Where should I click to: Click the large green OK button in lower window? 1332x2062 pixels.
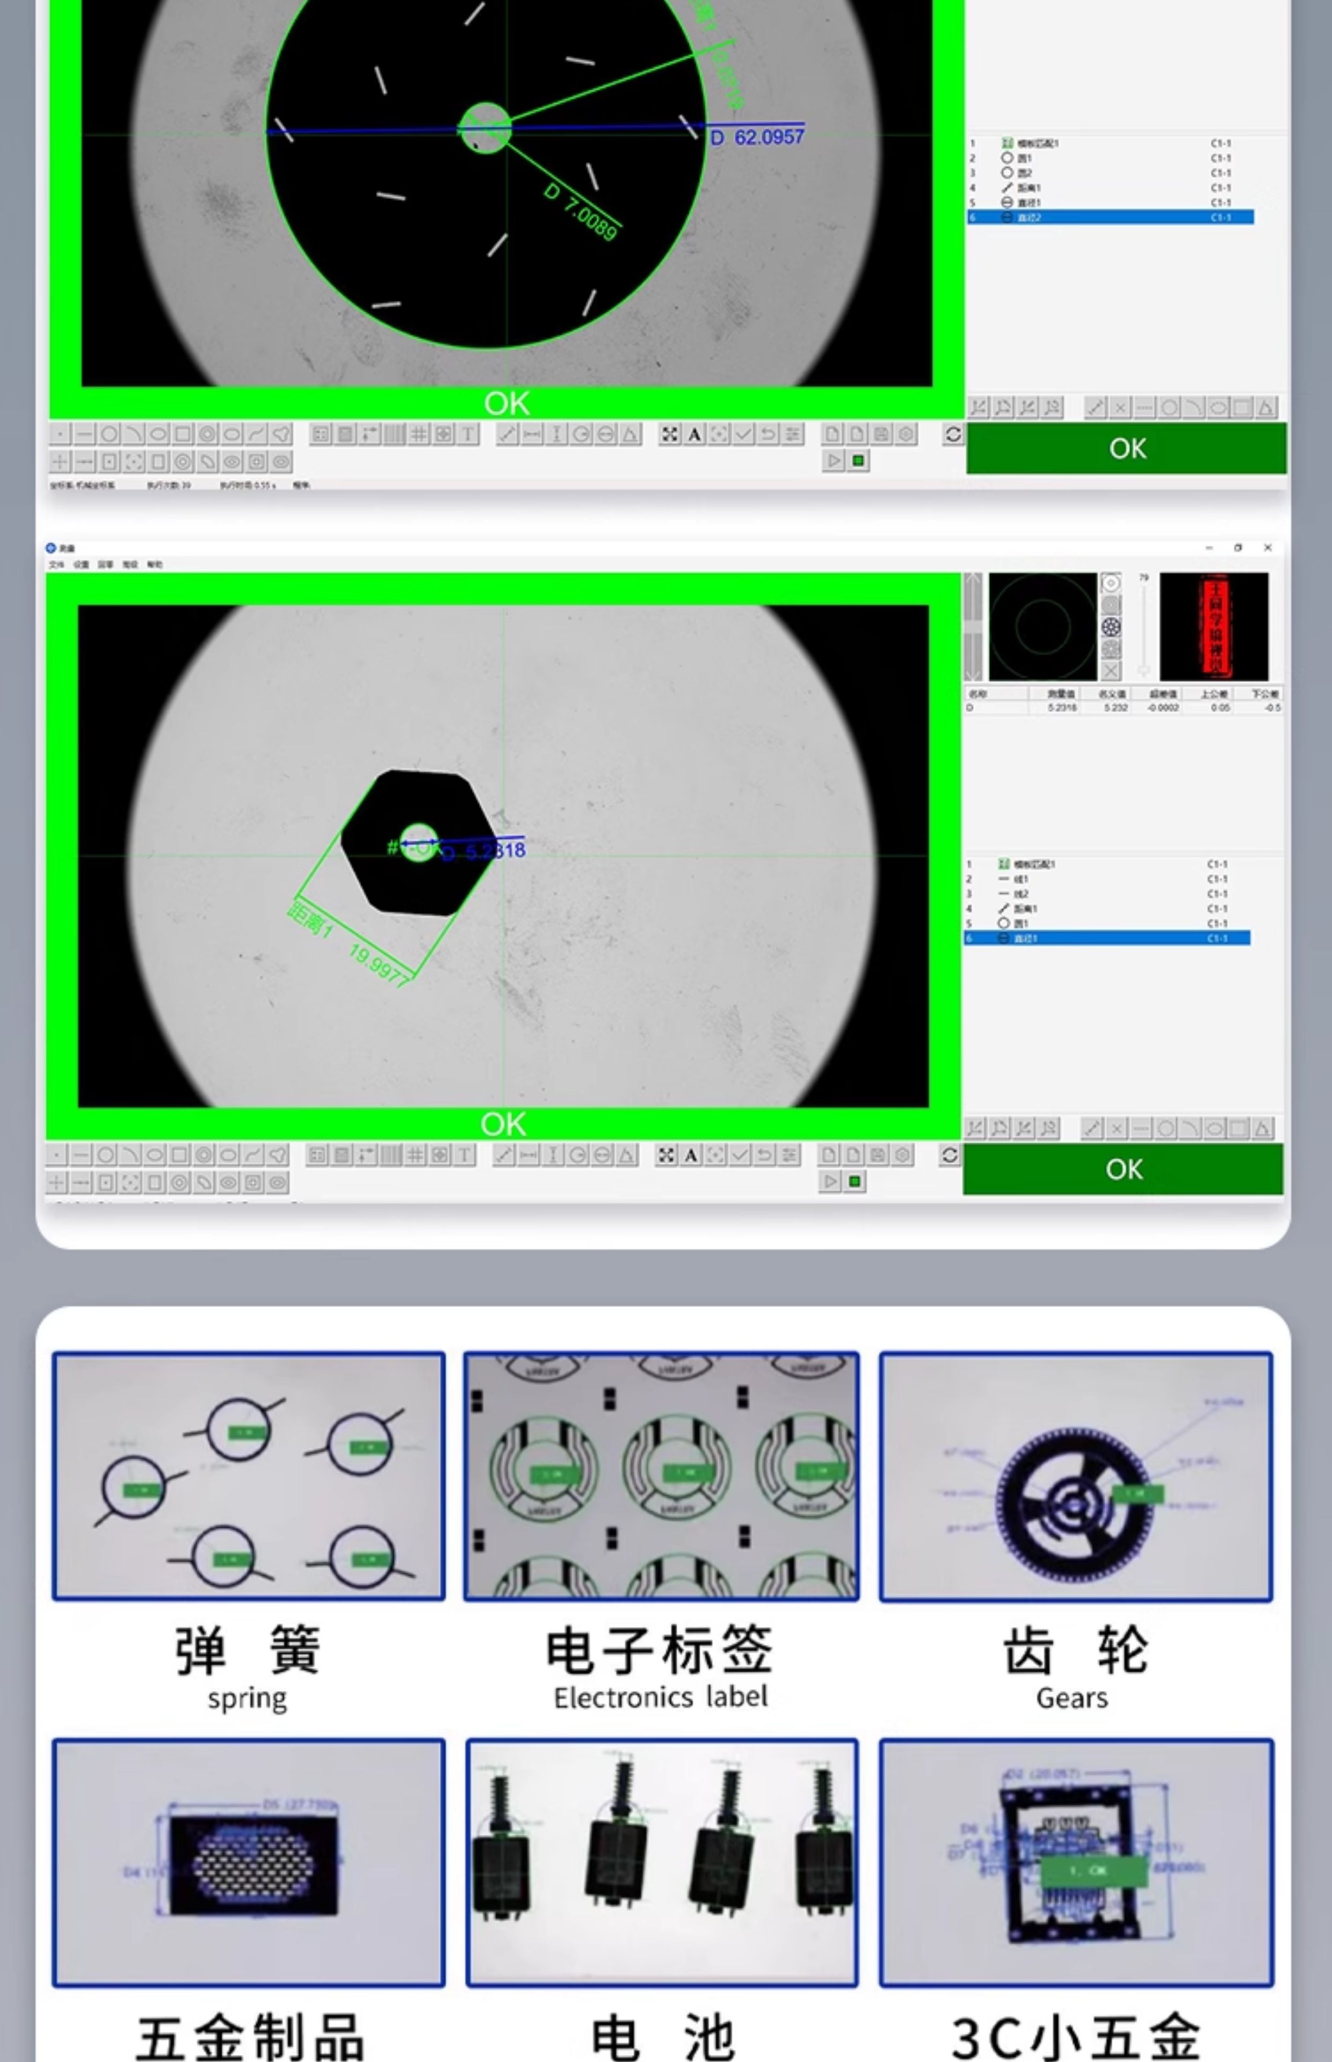click(x=1123, y=1169)
